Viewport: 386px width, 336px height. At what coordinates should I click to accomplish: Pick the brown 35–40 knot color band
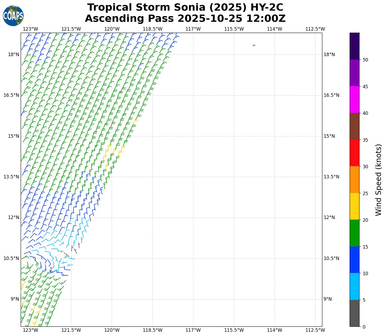point(354,127)
